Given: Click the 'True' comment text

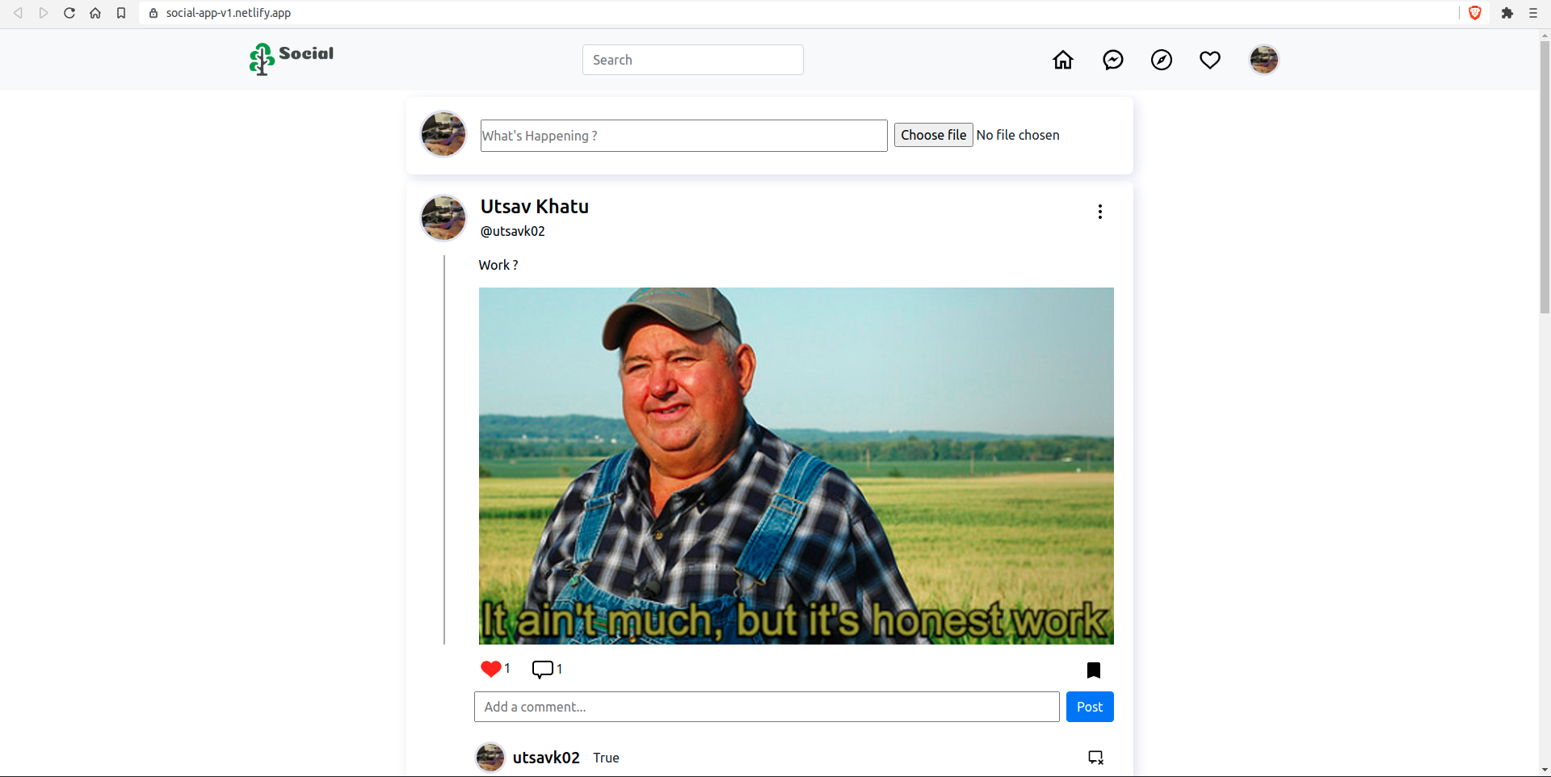Looking at the screenshot, I should click(x=606, y=758).
